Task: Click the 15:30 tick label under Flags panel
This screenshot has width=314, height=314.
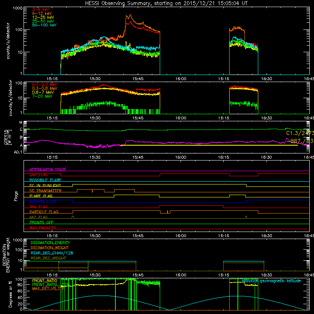Action: (x=95, y=236)
